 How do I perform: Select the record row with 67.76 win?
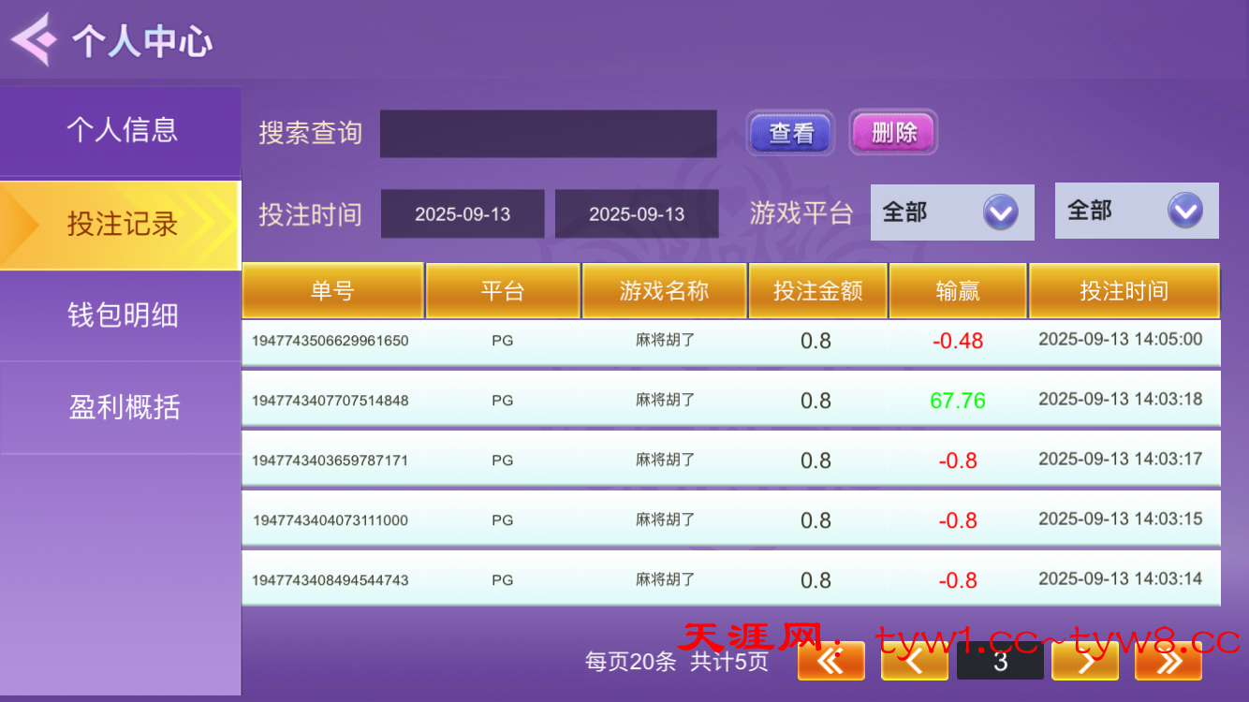point(730,401)
